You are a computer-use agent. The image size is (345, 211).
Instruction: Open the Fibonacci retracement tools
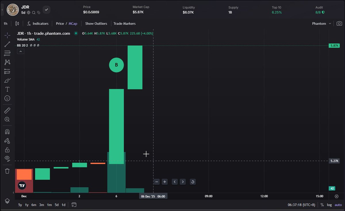tap(7, 53)
